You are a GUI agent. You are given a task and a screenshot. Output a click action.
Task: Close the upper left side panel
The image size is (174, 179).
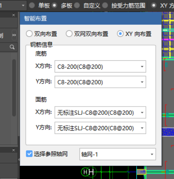13,15
